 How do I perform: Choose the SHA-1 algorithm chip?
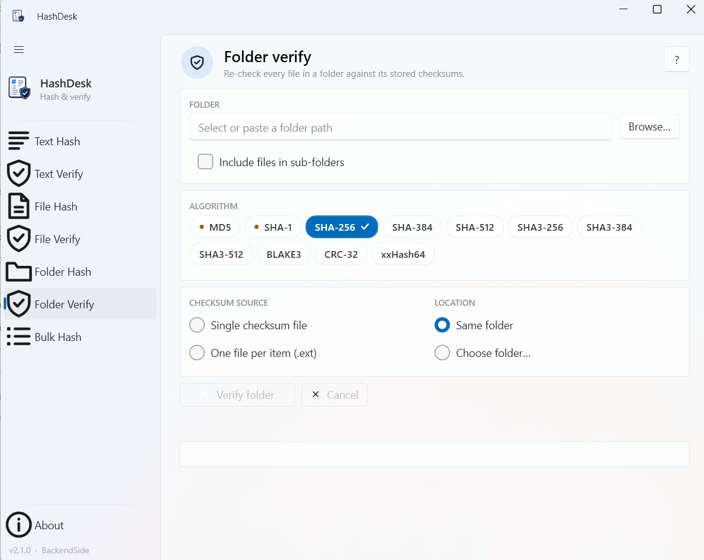coord(272,227)
